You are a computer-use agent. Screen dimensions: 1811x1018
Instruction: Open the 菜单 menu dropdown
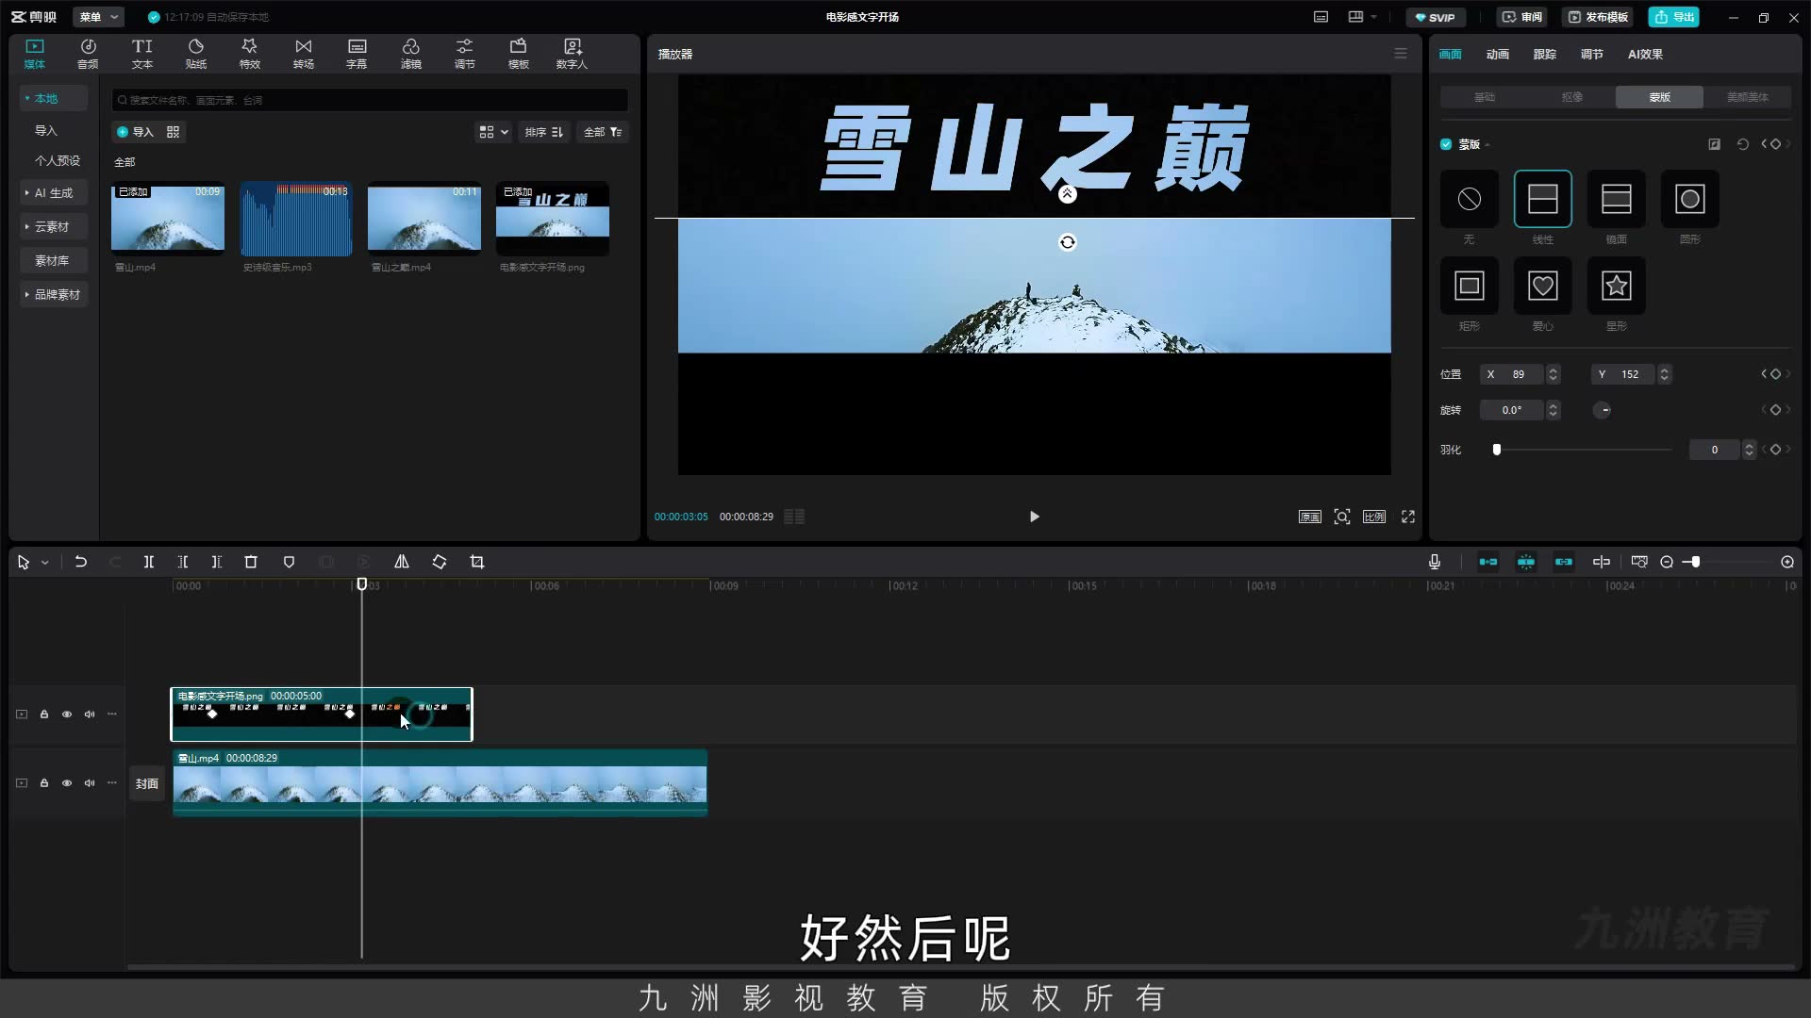99,17
